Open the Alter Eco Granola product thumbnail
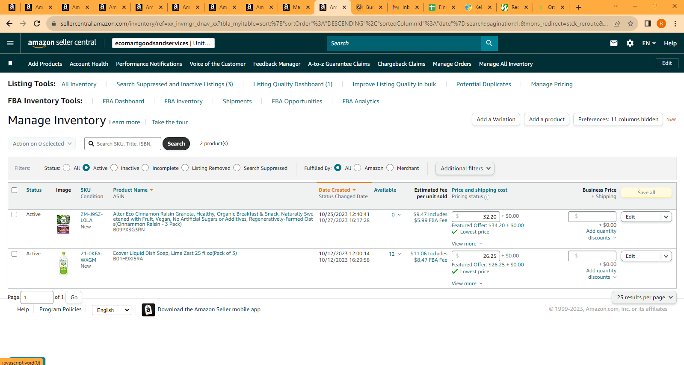The height and width of the screenshot is (365, 684). tap(63, 224)
